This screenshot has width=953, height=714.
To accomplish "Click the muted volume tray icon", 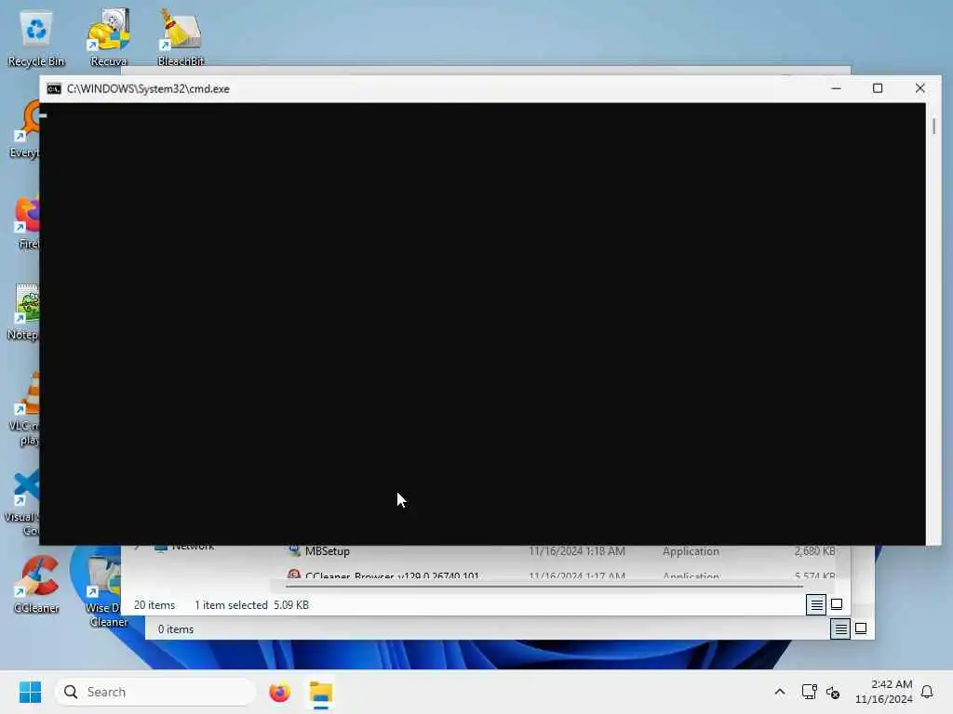I will 833,692.
